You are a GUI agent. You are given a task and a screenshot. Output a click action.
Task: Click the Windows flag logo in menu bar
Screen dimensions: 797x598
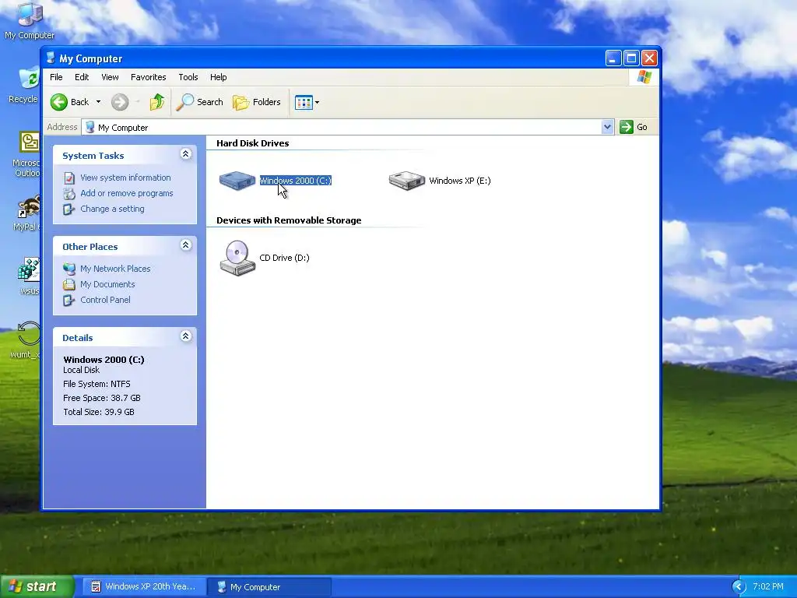[644, 77]
